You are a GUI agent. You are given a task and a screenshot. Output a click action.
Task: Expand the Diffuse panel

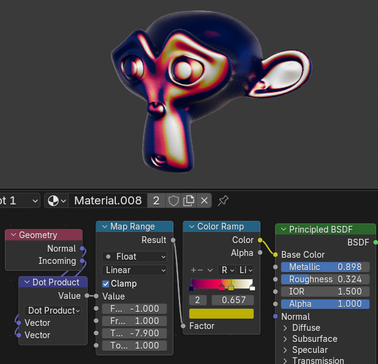[x=285, y=328]
